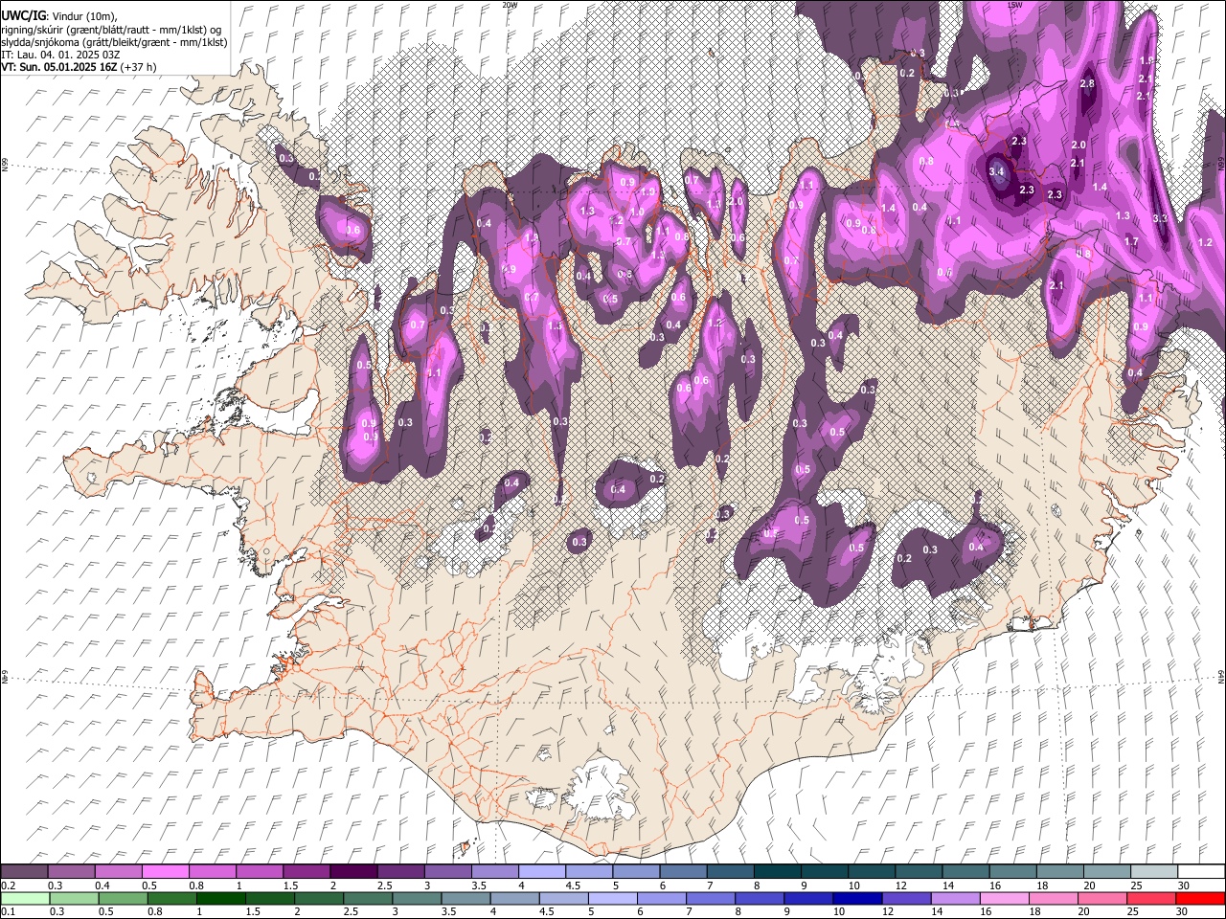Pick the light pink rain swatch between 16 and 18
This screenshot has height=919, width=1226.
pos(1006,898)
